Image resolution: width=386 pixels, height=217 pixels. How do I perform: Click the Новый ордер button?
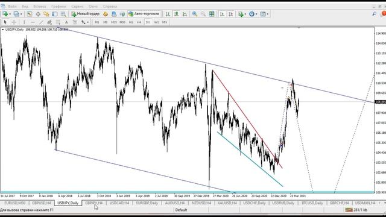pos(86,14)
